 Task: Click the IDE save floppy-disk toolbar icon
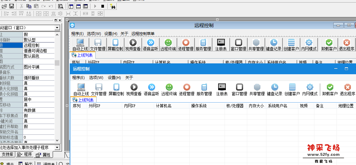(11, 6)
